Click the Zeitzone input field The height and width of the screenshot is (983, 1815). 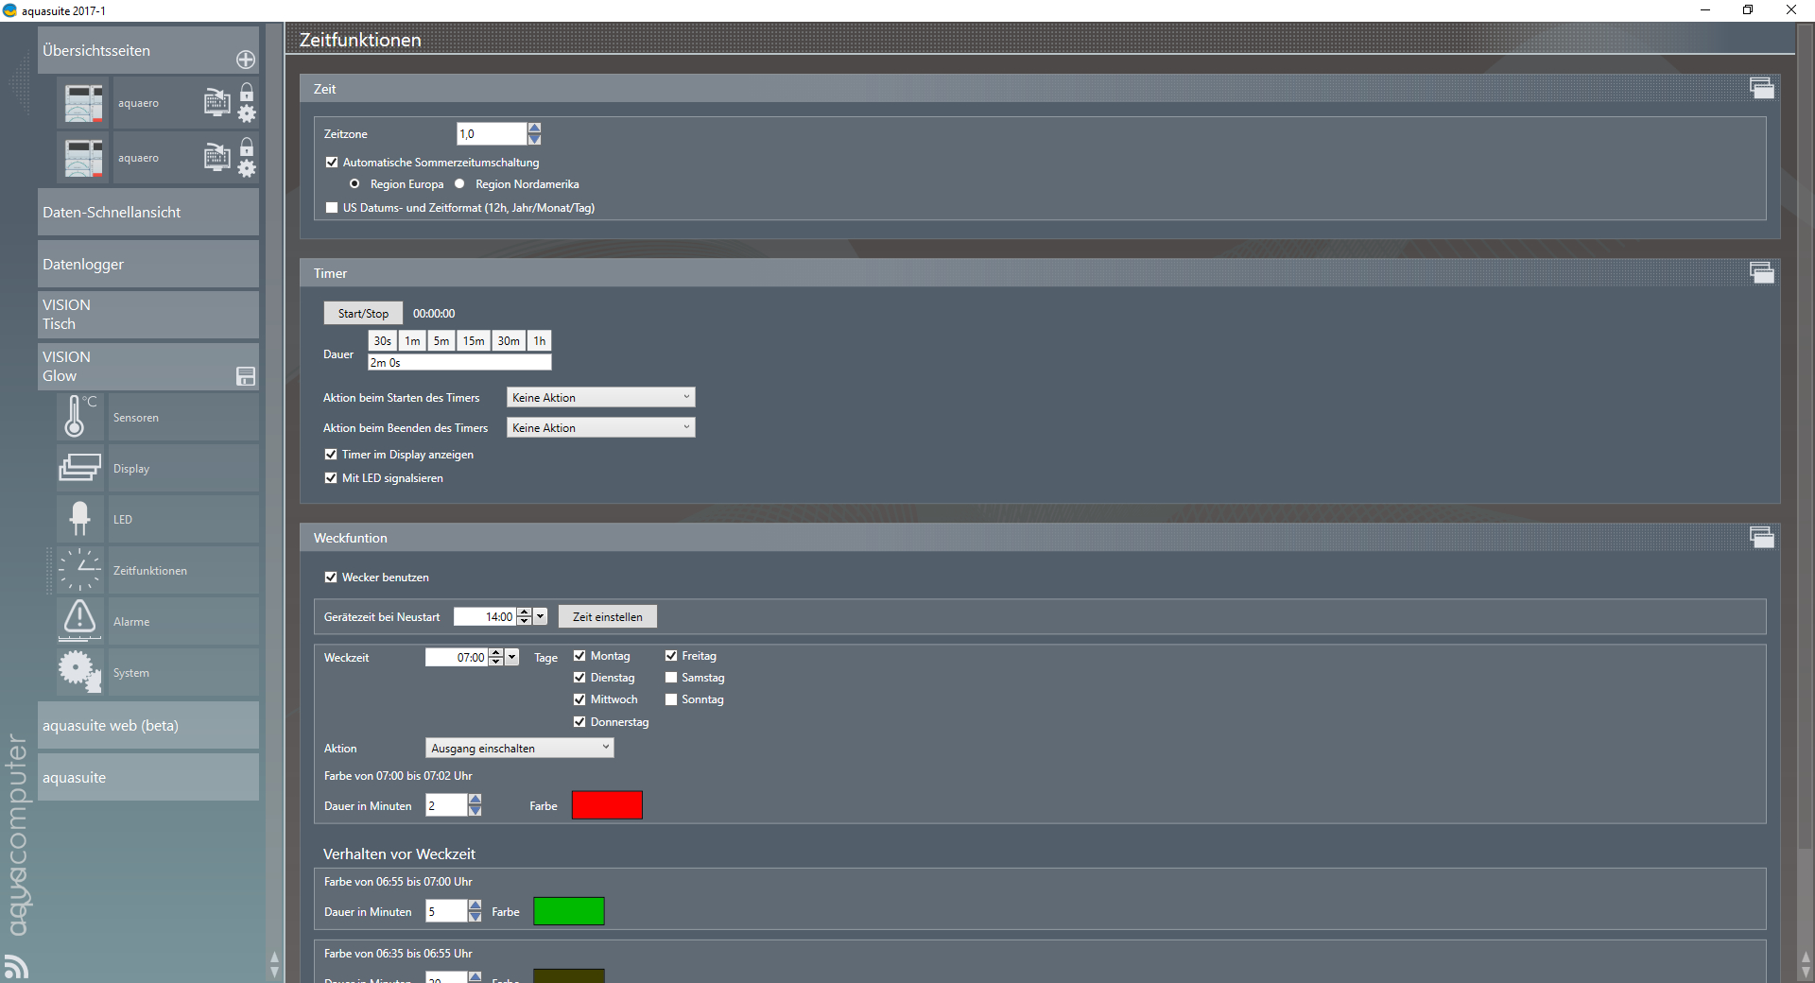coord(492,134)
